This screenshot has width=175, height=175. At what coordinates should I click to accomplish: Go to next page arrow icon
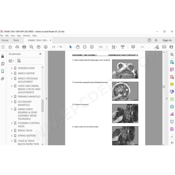[46, 47]
